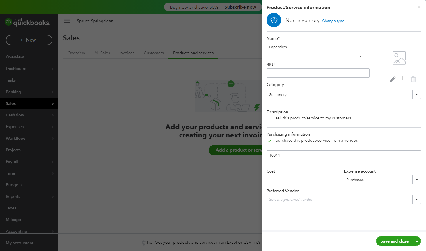
Task: Switch to the Invoices tab
Action: [127, 53]
